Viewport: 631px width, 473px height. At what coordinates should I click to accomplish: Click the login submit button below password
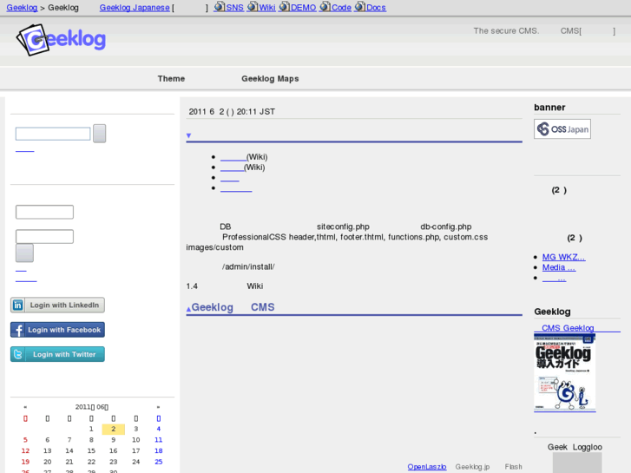[x=24, y=253]
